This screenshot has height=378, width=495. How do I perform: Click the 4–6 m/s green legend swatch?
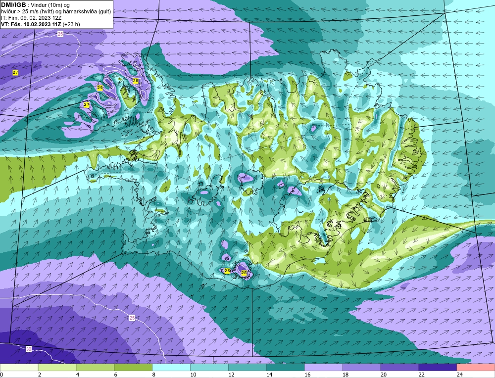point(95,368)
